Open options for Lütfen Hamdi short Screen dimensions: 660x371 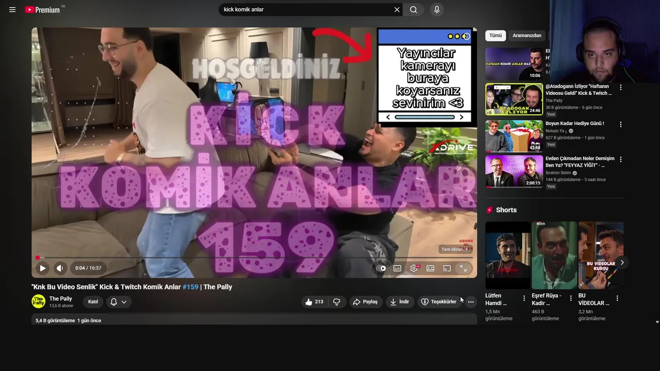click(x=524, y=298)
